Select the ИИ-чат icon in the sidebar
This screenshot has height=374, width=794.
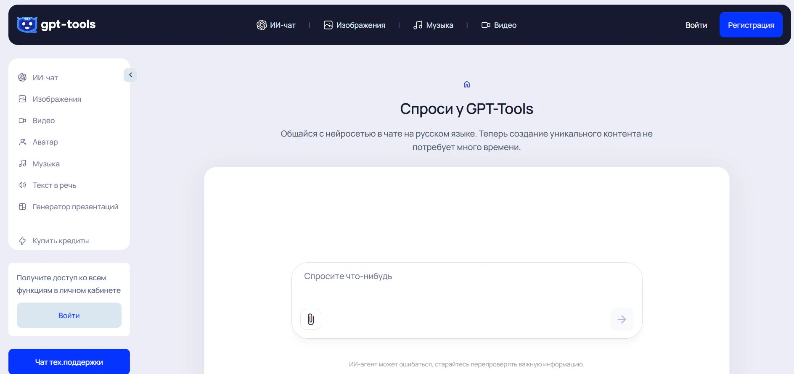click(22, 77)
